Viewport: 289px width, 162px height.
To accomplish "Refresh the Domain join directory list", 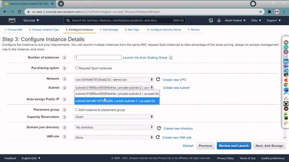I will [158, 128].
